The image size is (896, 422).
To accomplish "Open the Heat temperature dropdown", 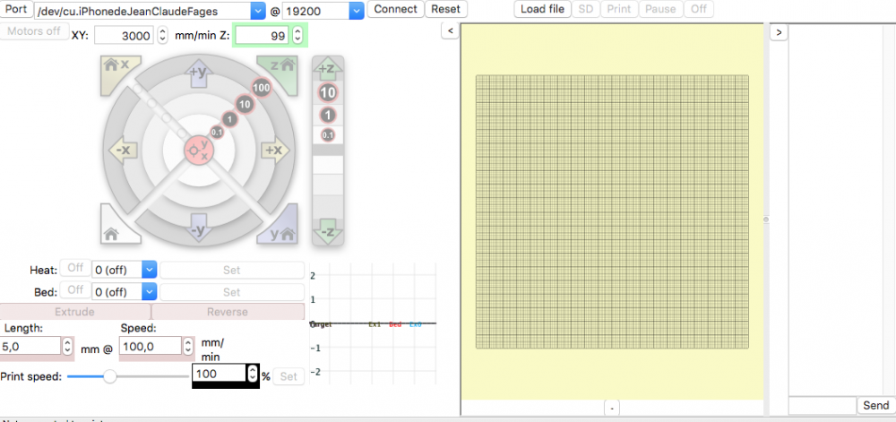I will [149, 270].
